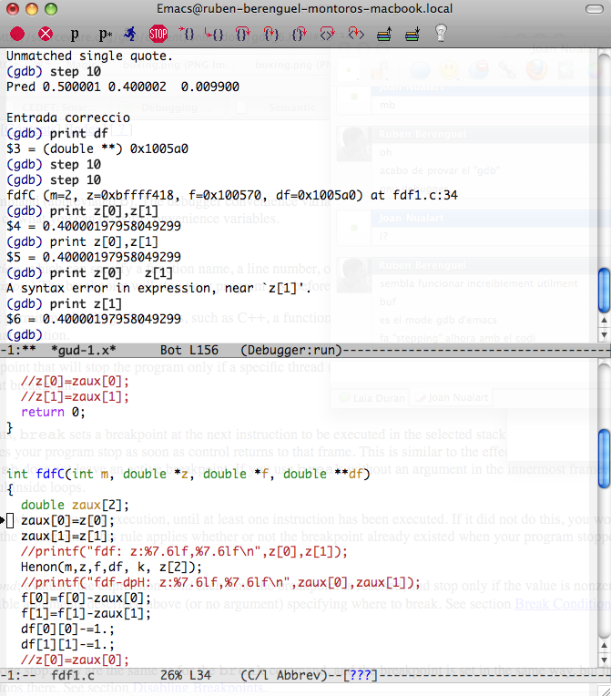
Task: Click the '(gdb) print df' command line
Action: (57, 133)
